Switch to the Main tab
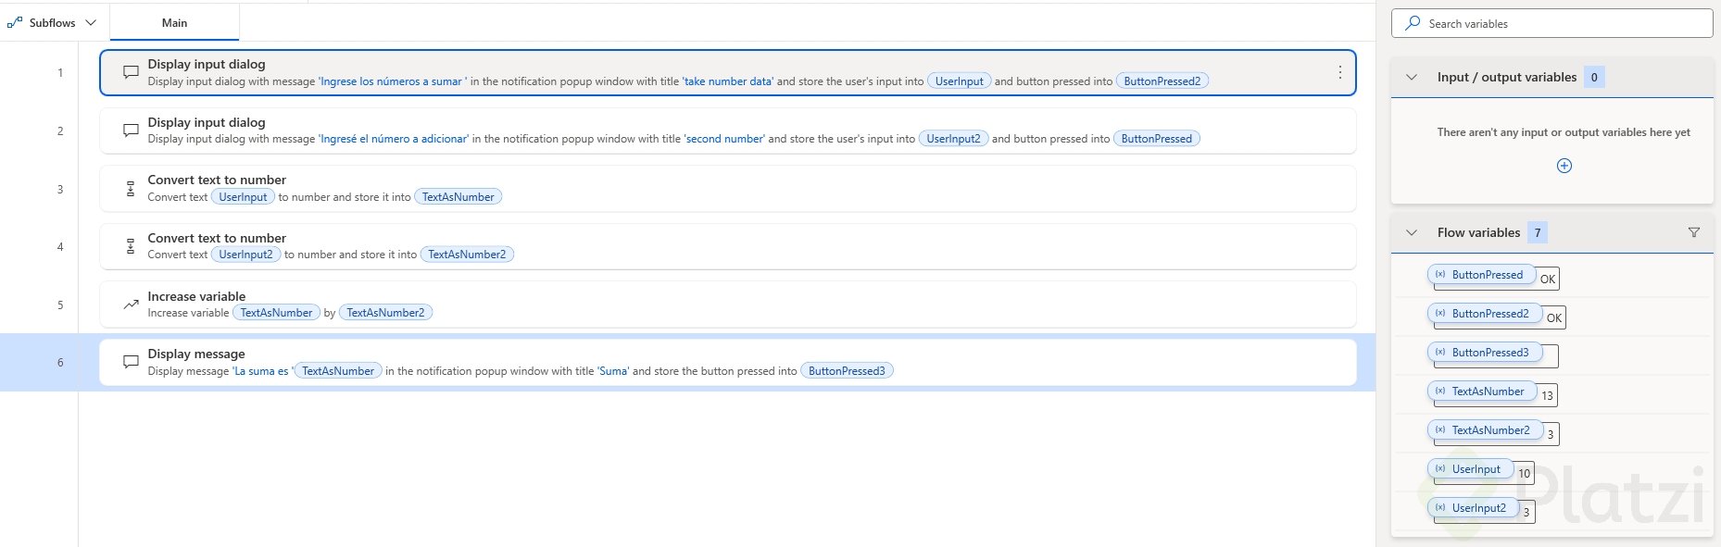 point(174,23)
